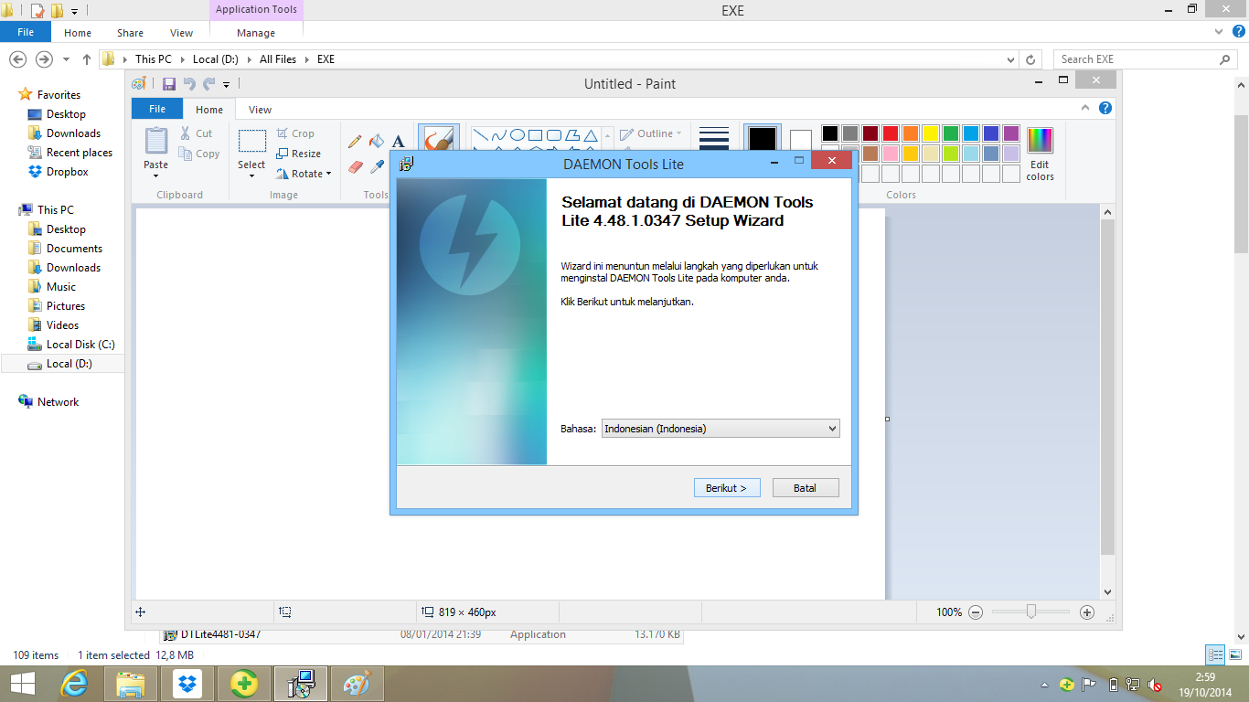
Task: Click Refresh button beside address bar
Action: (x=1031, y=59)
